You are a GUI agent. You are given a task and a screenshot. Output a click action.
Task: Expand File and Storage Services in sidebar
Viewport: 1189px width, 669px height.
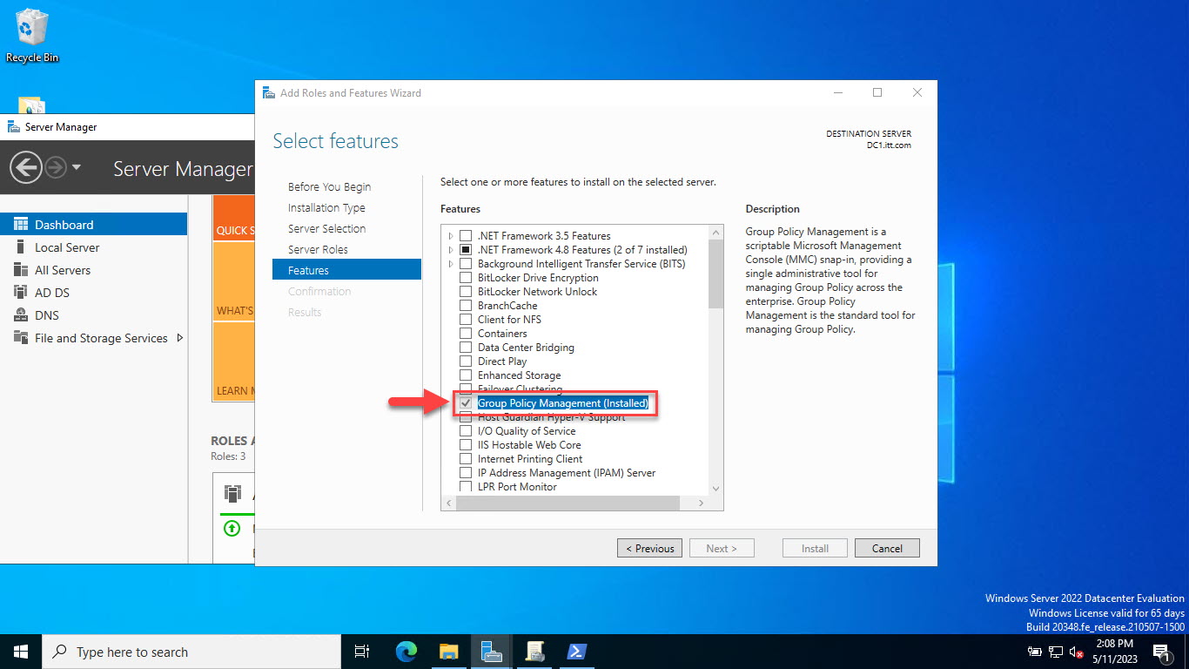point(178,338)
